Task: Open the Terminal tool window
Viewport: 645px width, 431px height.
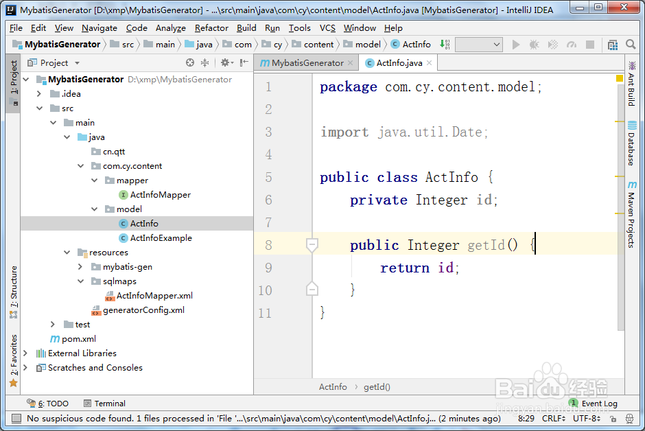Action: (104, 404)
